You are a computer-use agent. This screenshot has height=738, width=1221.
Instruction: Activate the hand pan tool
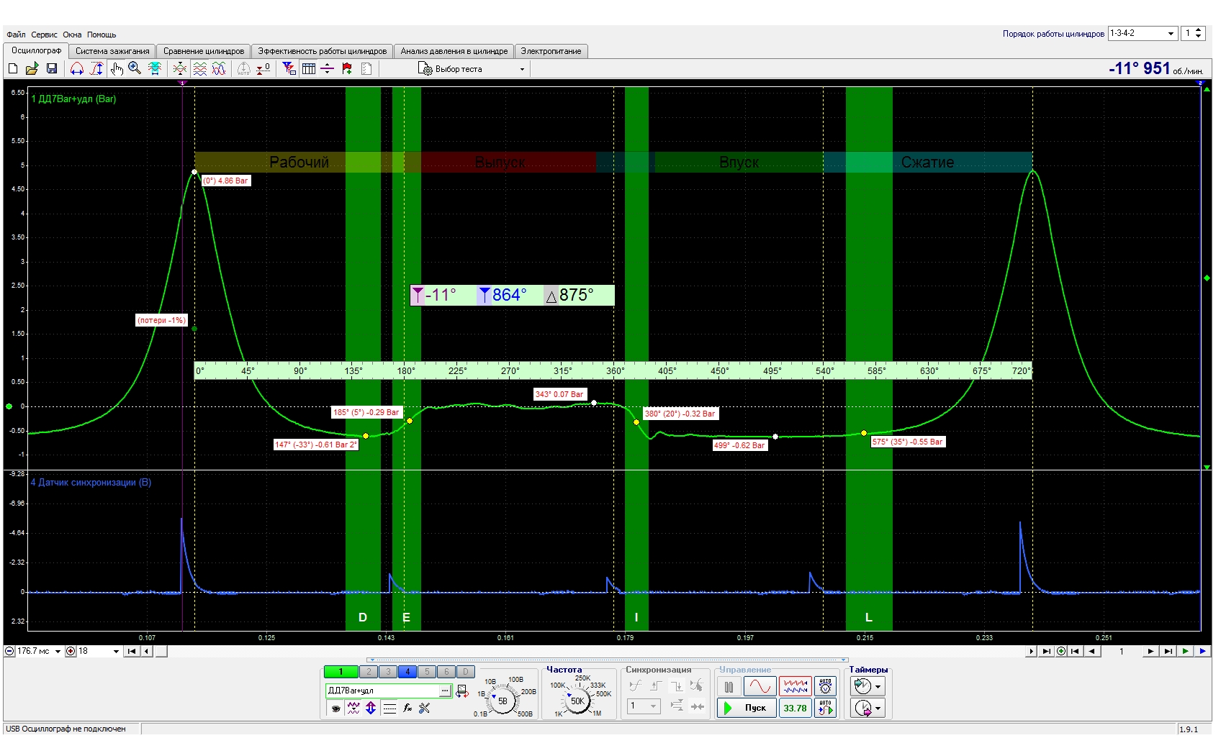[x=116, y=68]
